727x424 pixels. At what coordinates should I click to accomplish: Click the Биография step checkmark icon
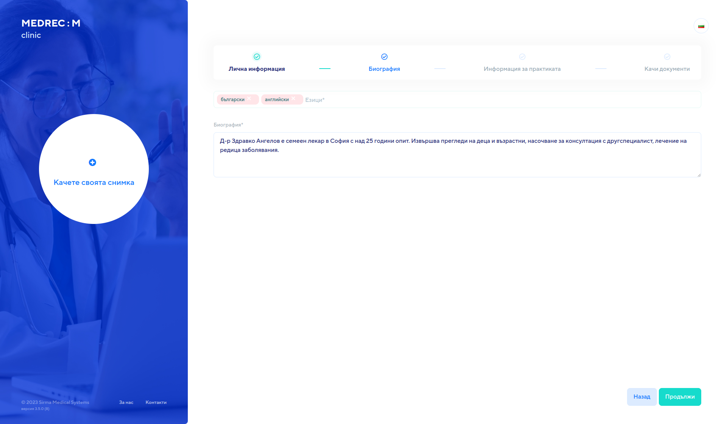(384, 57)
